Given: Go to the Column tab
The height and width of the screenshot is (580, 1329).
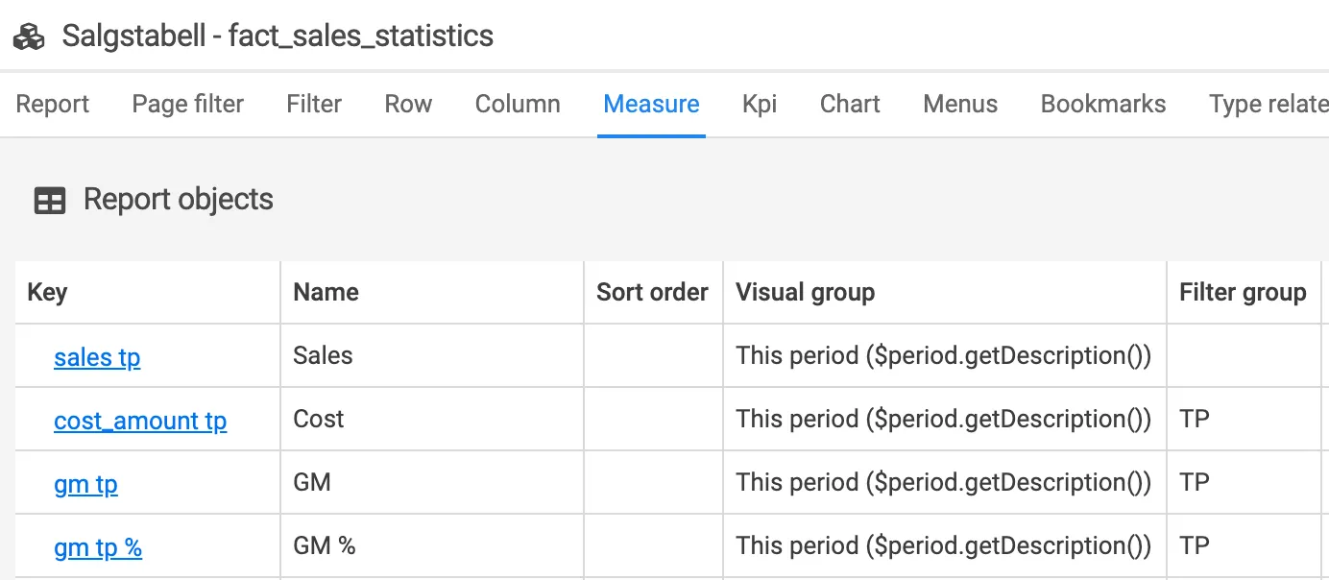Looking at the screenshot, I should tap(518, 104).
